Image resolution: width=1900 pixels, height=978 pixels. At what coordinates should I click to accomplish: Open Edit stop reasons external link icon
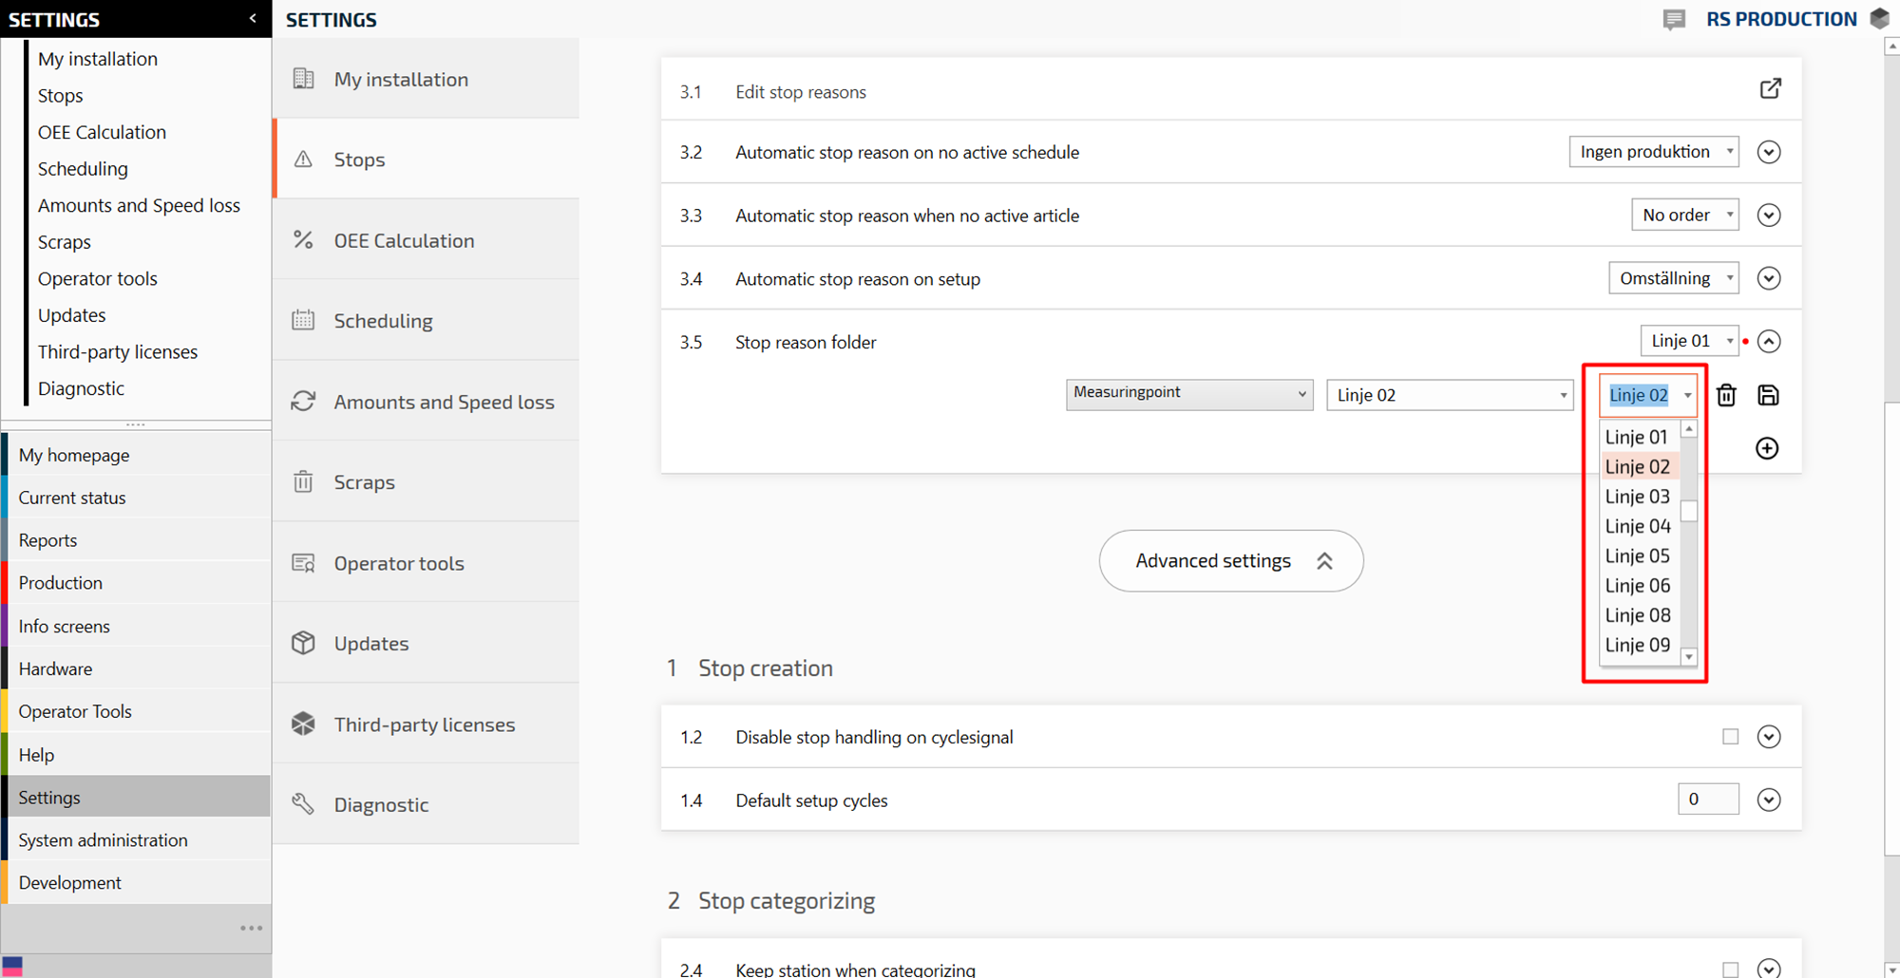tap(1770, 89)
